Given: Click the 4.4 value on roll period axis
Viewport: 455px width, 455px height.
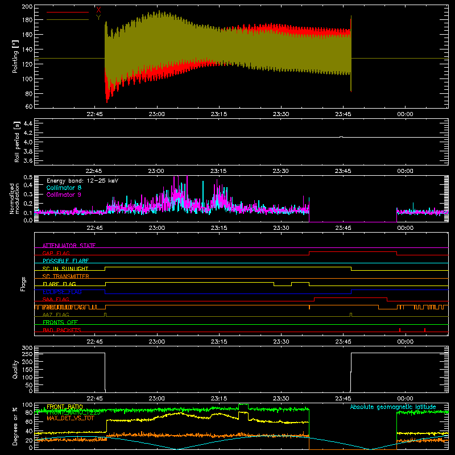Looking at the screenshot, I should point(28,123).
